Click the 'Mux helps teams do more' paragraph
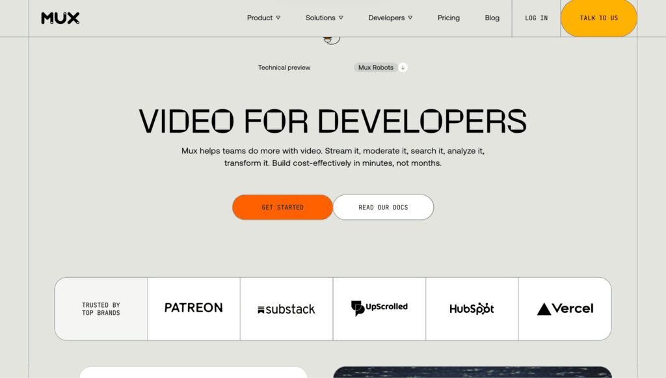The width and height of the screenshot is (666, 378). point(333,157)
